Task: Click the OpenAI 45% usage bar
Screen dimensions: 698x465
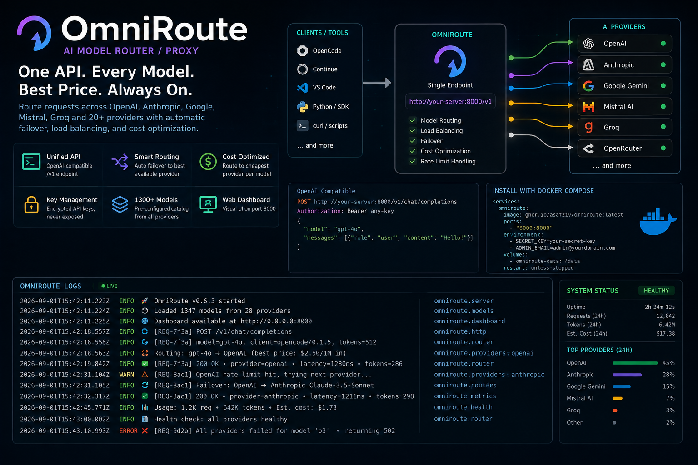Action: coord(635,363)
